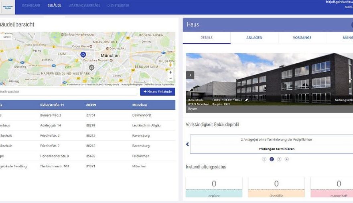Click the building photo thumbnail
The image size is (353, 203).
[x=270, y=83]
